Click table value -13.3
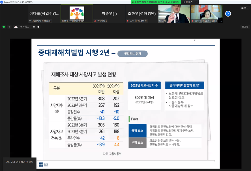Screen dimensions: 251x171 point(101,118)
